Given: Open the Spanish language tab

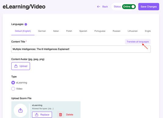Looking at the screenshot, I should [x=83, y=31].
